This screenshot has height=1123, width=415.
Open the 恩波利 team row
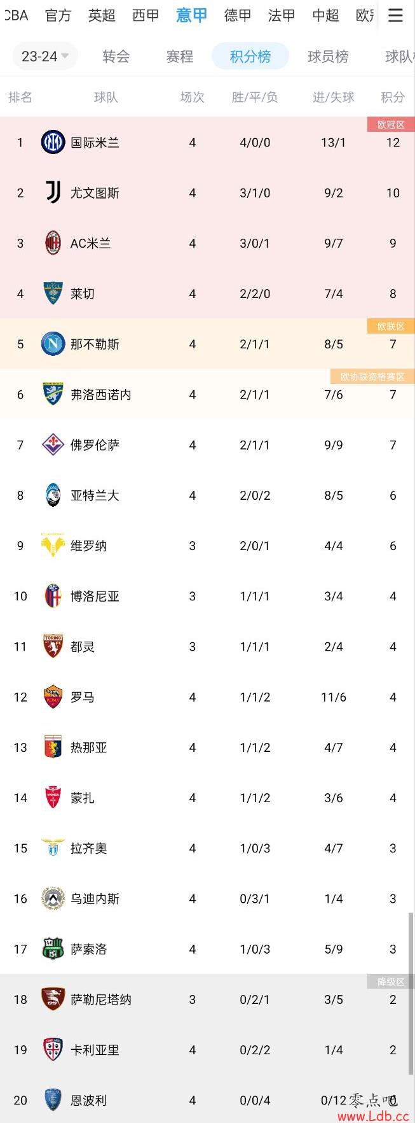click(x=207, y=1100)
